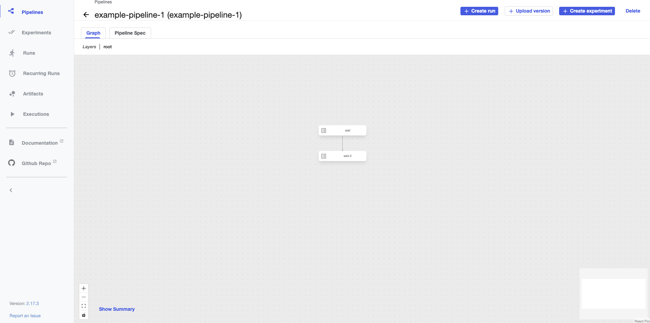
Task: Zoom out on the graph canvas
Action: 84,297
